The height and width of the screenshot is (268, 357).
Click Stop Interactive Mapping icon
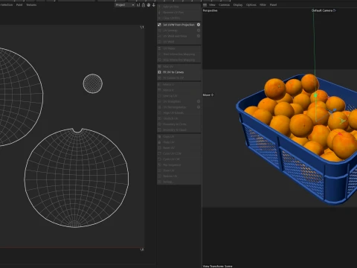(x=159, y=60)
